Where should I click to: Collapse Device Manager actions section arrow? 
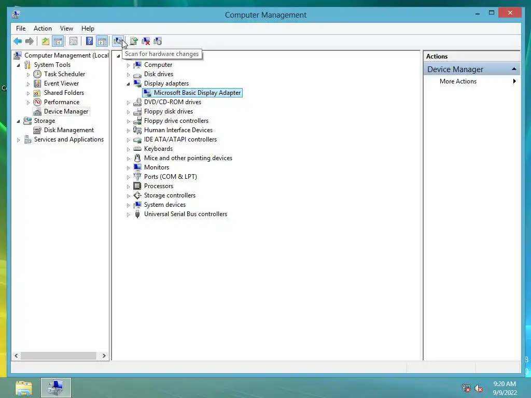(x=514, y=69)
